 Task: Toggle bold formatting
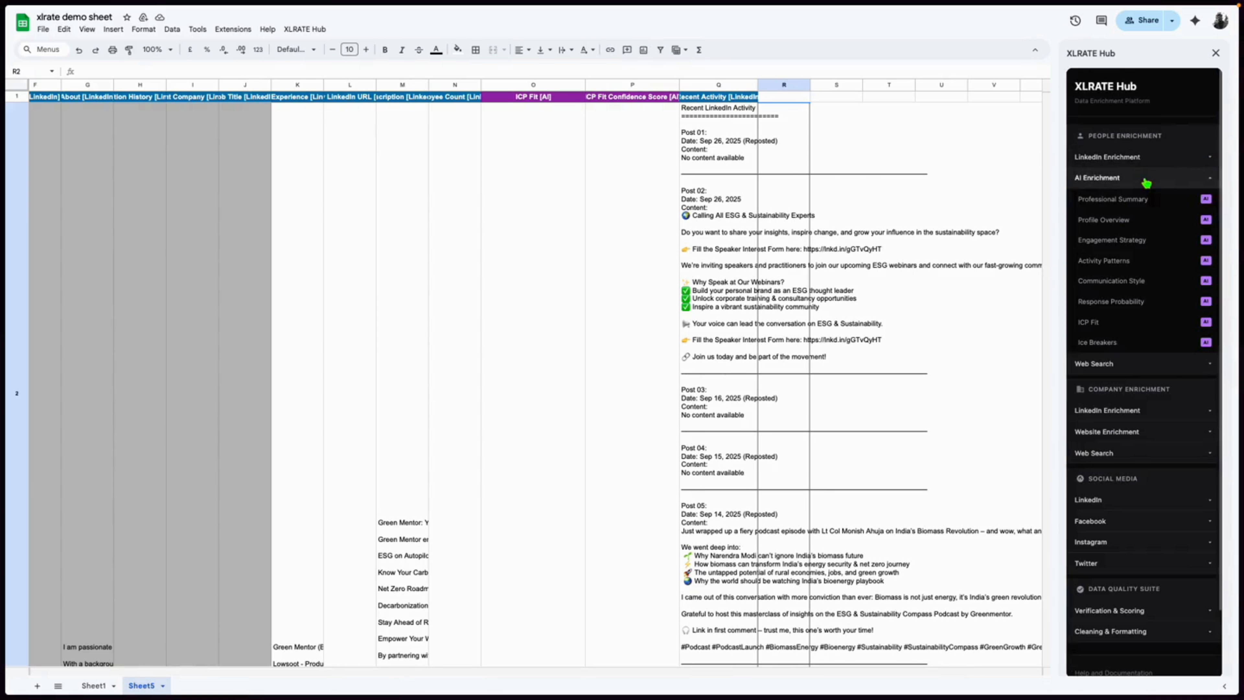tap(385, 49)
